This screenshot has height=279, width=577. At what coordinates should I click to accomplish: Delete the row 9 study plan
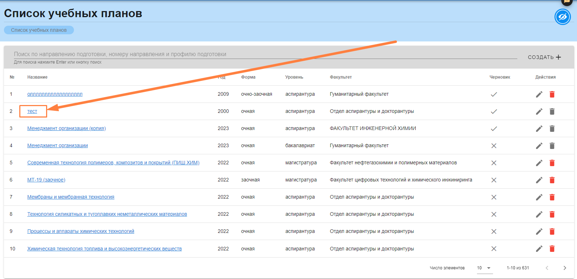[x=552, y=231]
